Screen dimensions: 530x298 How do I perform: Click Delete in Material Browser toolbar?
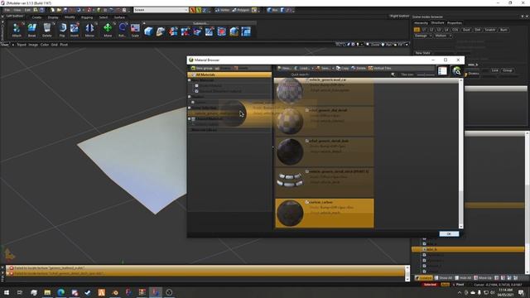[x=359, y=68]
